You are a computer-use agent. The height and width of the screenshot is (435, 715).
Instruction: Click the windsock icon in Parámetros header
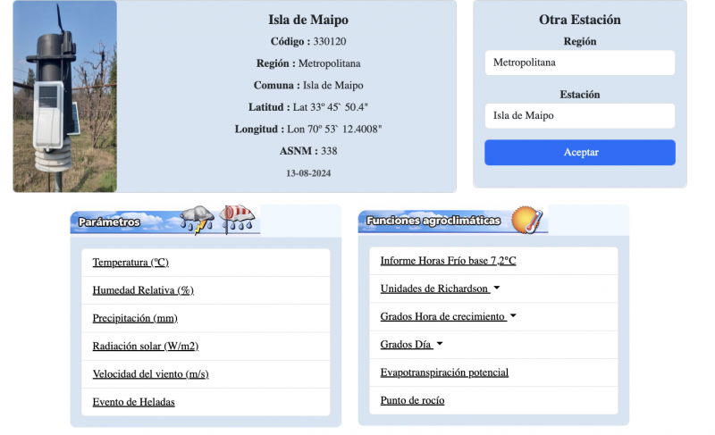point(237,219)
